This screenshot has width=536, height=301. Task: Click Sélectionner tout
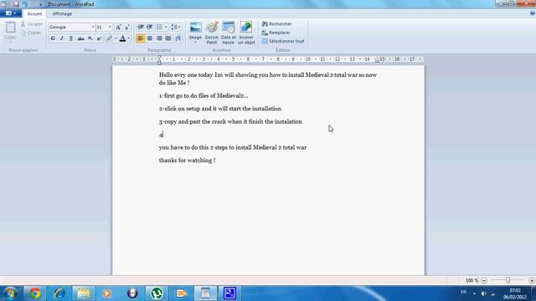(x=283, y=41)
